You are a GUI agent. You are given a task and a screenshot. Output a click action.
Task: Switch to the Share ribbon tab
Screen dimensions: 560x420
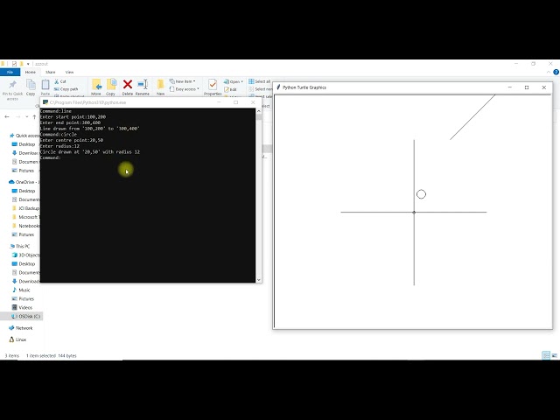point(51,72)
